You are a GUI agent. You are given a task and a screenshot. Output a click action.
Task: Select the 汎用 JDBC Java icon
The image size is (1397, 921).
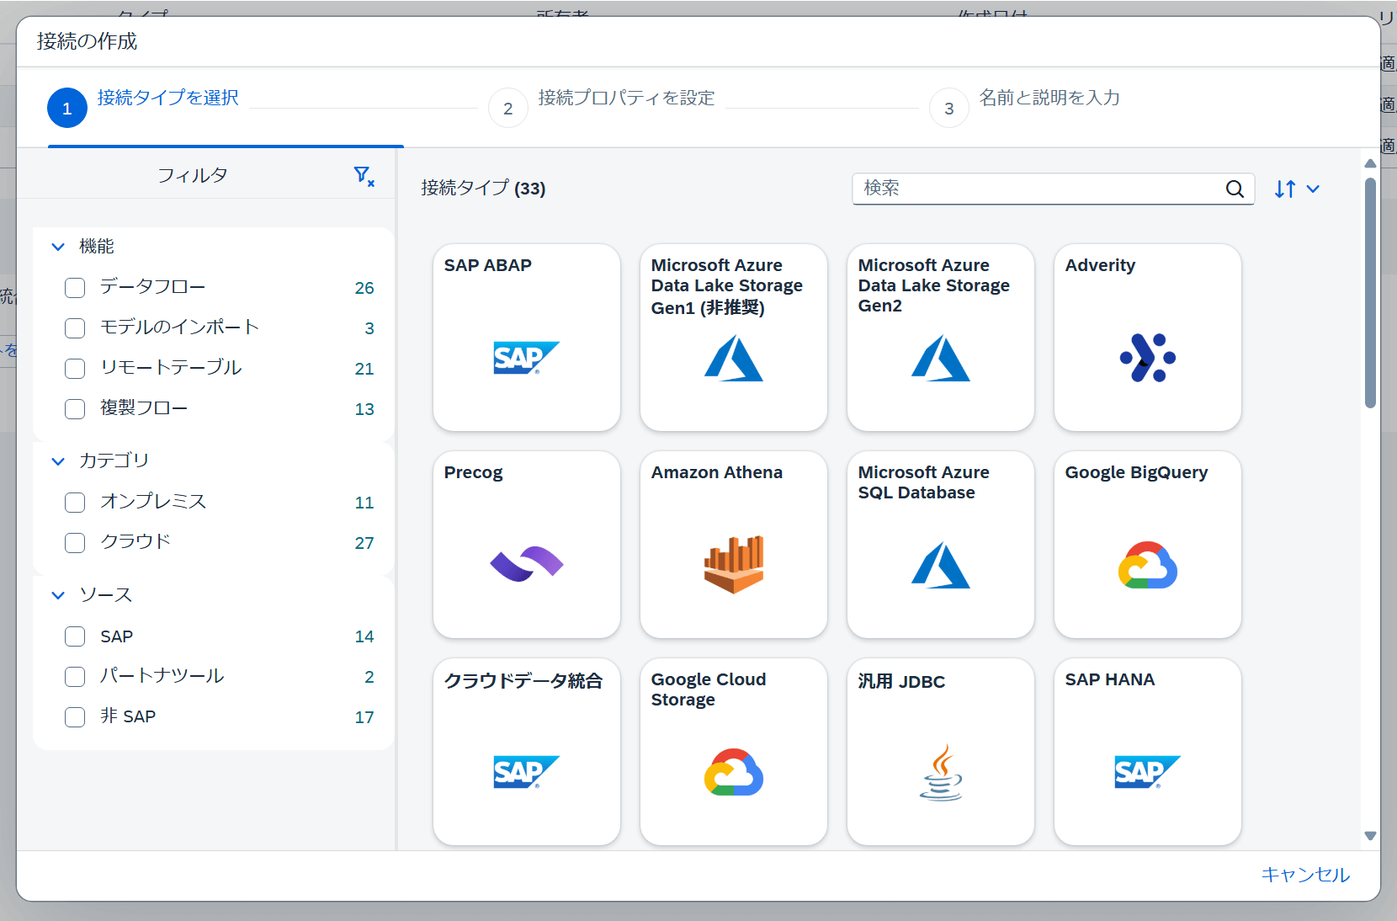pyautogui.click(x=941, y=772)
